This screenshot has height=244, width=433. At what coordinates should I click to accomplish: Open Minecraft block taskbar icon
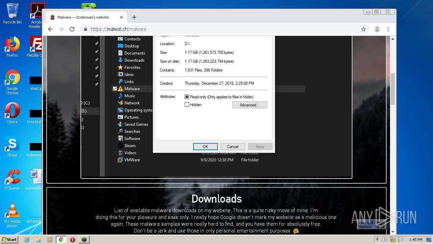click(x=84, y=240)
